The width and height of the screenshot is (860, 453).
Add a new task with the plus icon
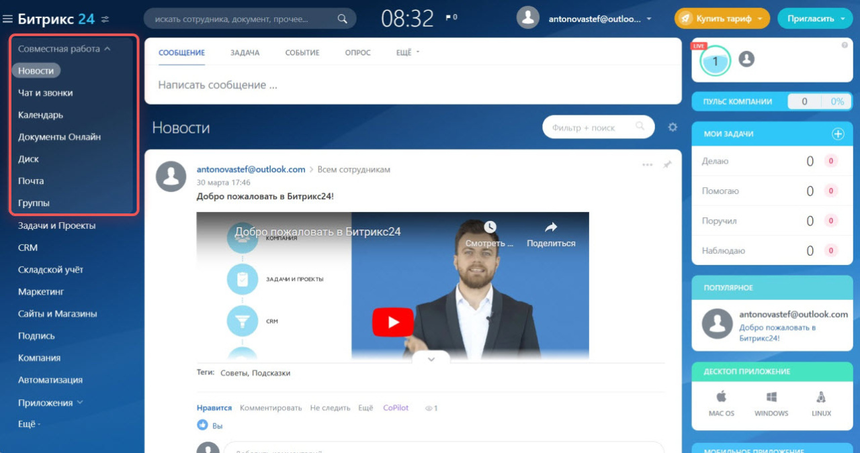[838, 134]
